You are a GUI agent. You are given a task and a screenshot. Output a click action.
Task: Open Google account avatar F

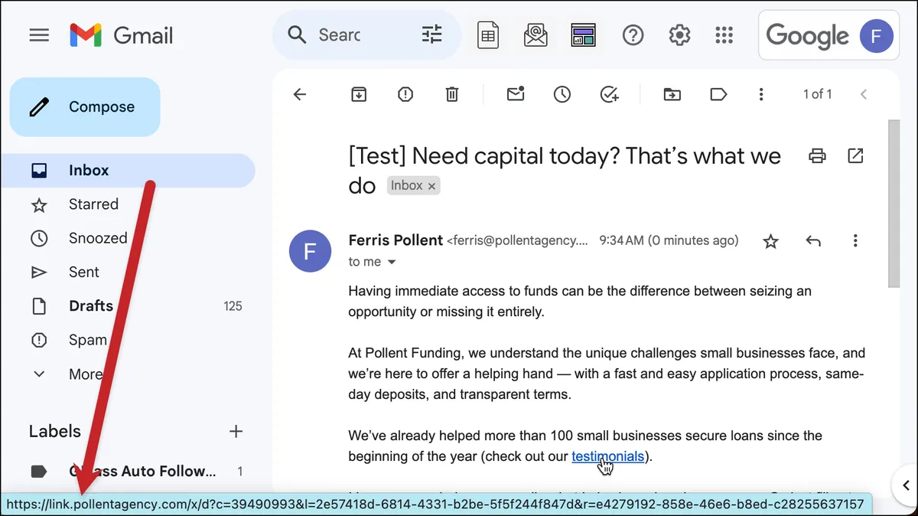pos(877,35)
